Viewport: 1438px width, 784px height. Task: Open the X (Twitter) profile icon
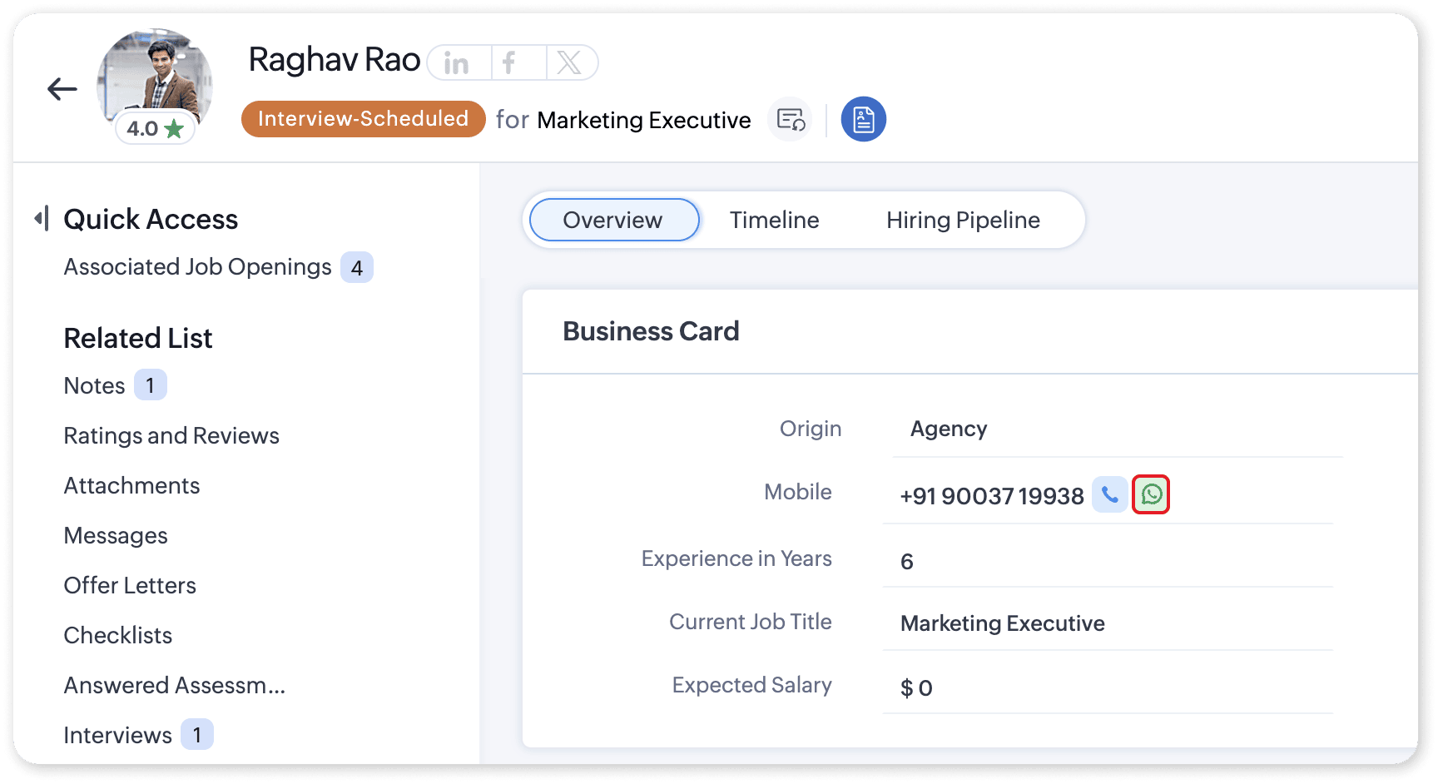tap(569, 63)
